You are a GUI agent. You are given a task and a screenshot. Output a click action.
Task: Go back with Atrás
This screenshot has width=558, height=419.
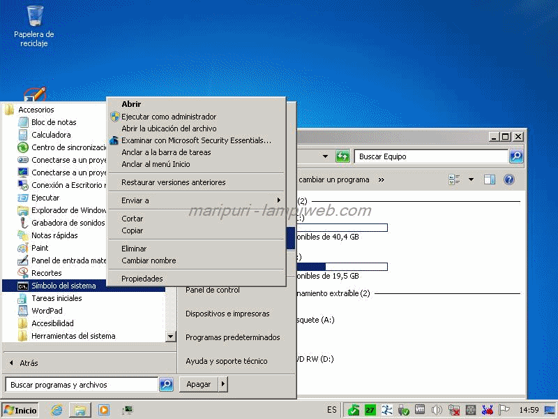tap(24, 363)
